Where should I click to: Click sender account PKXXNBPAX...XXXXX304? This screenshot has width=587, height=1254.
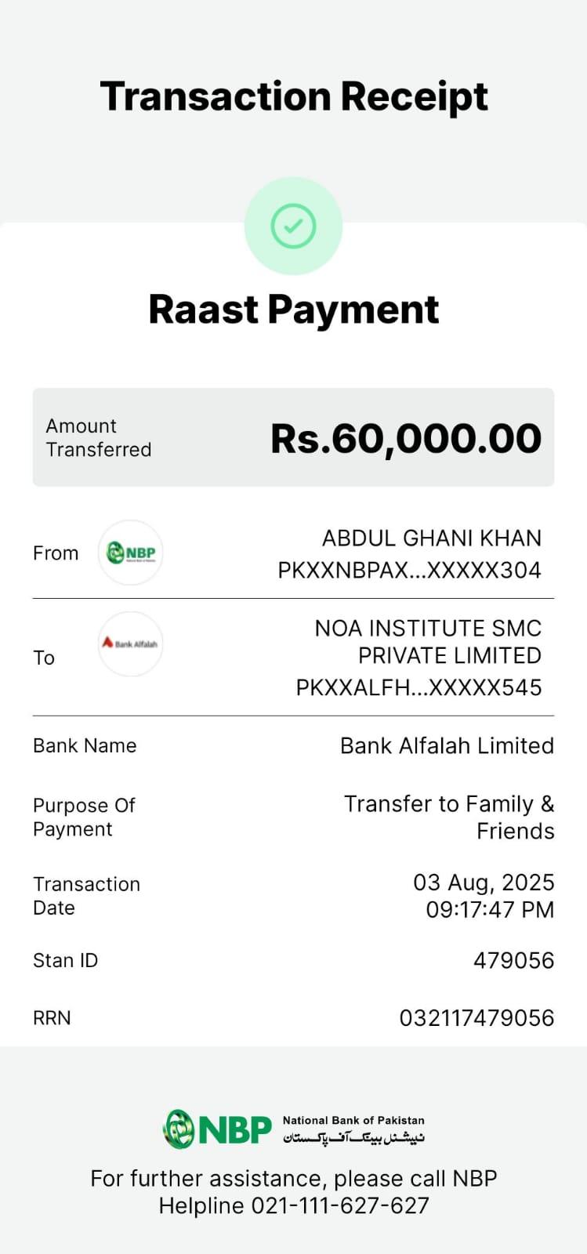point(409,570)
